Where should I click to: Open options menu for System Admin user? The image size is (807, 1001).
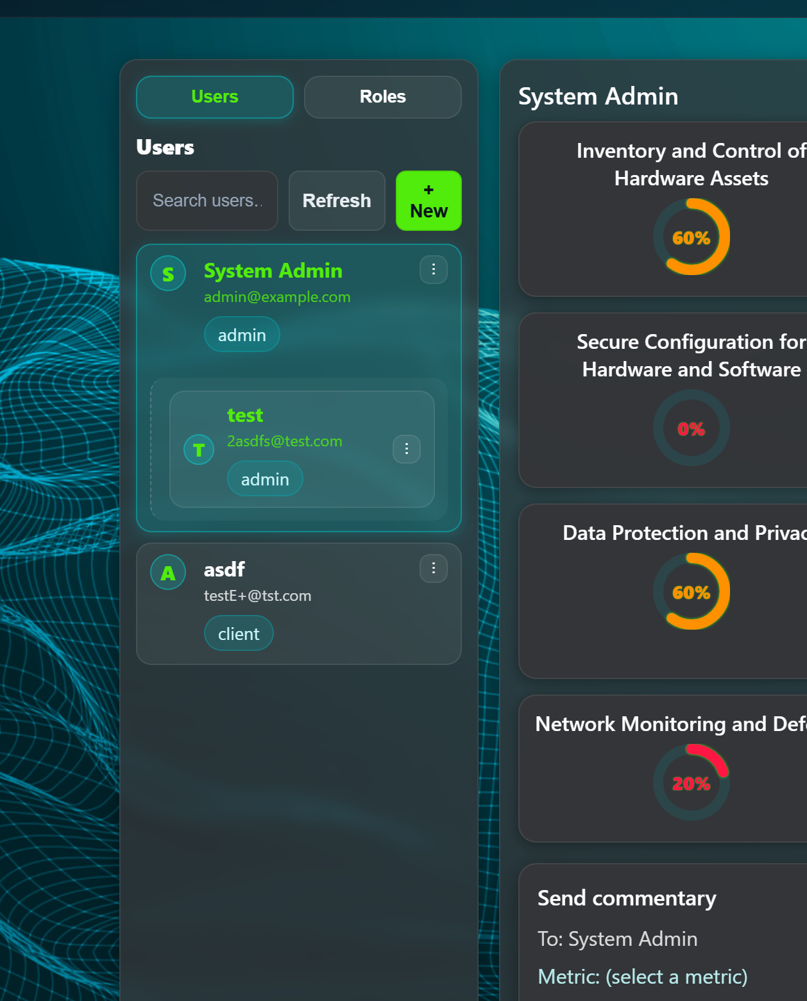click(434, 270)
